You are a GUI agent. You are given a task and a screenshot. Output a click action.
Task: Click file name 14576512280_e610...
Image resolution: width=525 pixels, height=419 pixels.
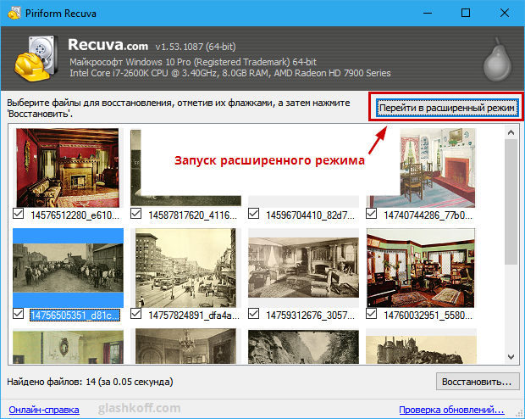(75, 215)
